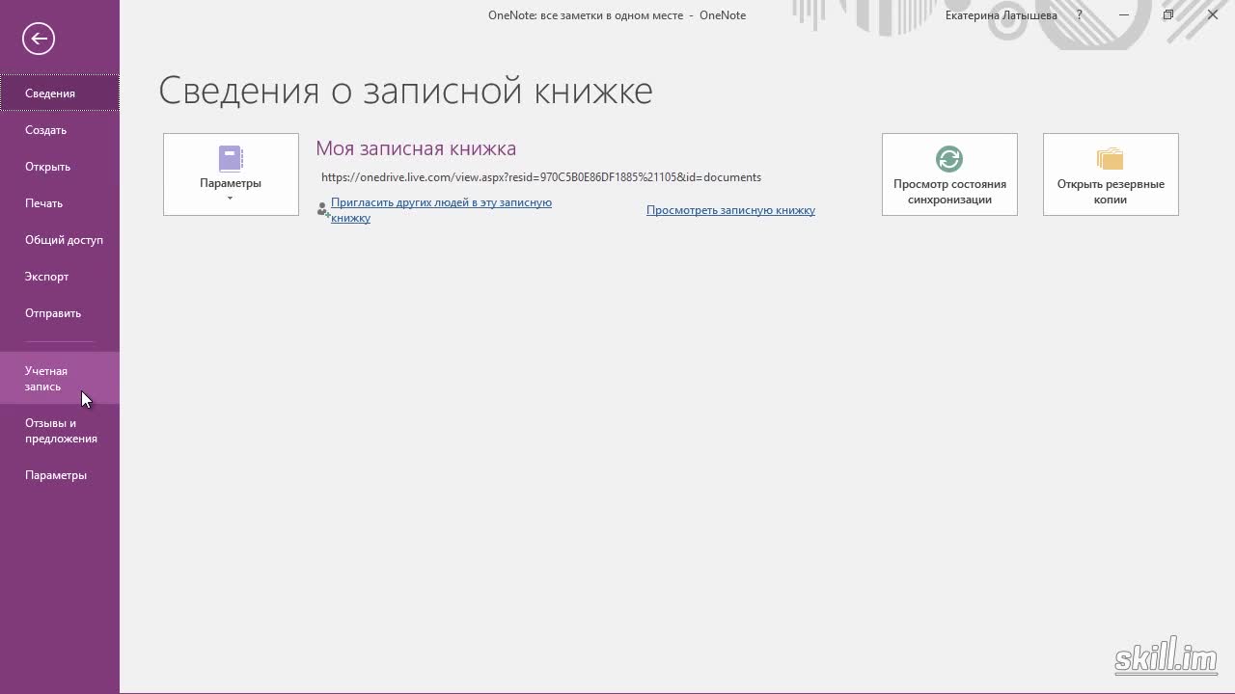
Task: Click the Екатерина Латышева account name
Action: pyautogui.click(x=1002, y=15)
